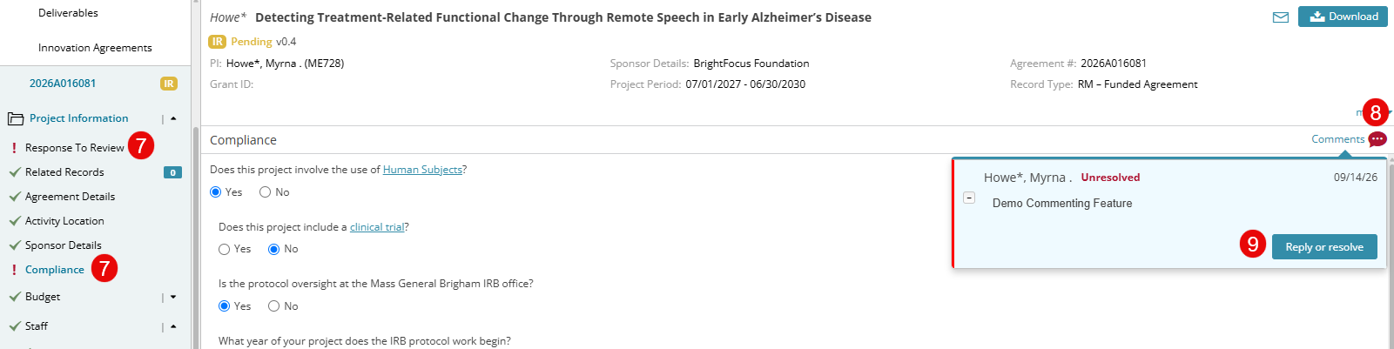The image size is (1394, 349).
Task: Expand the Budget section arrow
Action: coord(173,297)
